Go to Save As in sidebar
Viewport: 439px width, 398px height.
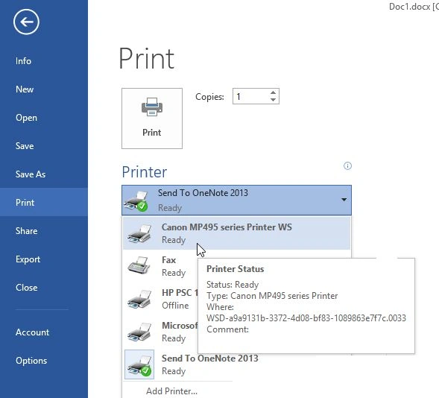point(31,174)
